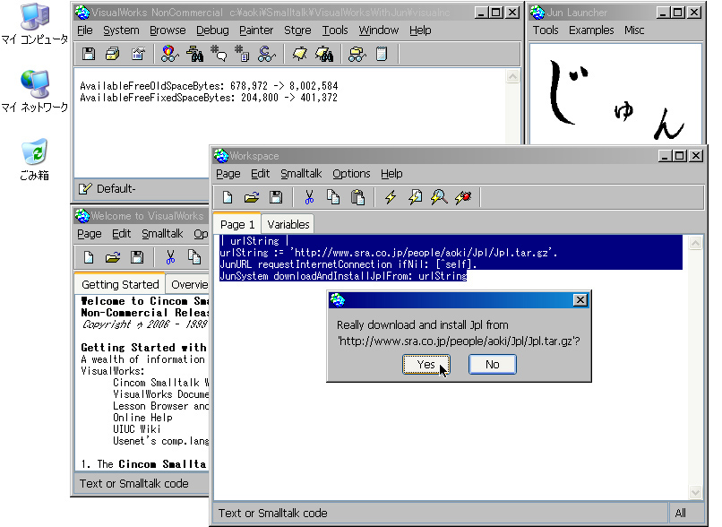Open the painter canvas easel icon
722x527 pixels.
click(x=300, y=54)
